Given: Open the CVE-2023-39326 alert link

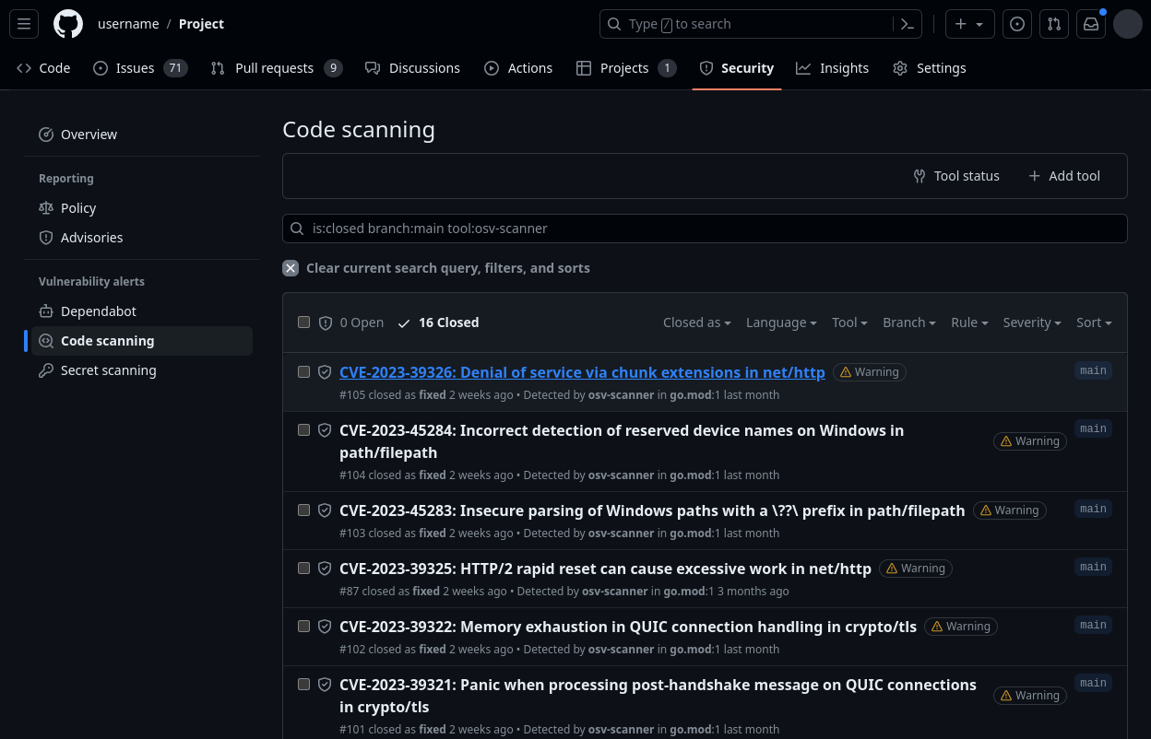Looking at the screenshot, I should (x=582, y=372).
